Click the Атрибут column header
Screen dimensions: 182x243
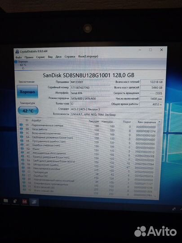point(36,121)
